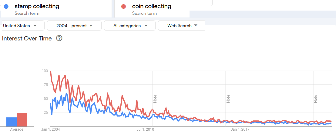The height and width of the screenshot is (134, 336).
Task: Click the red dot for coin collecting
Action: click(123, 6)
